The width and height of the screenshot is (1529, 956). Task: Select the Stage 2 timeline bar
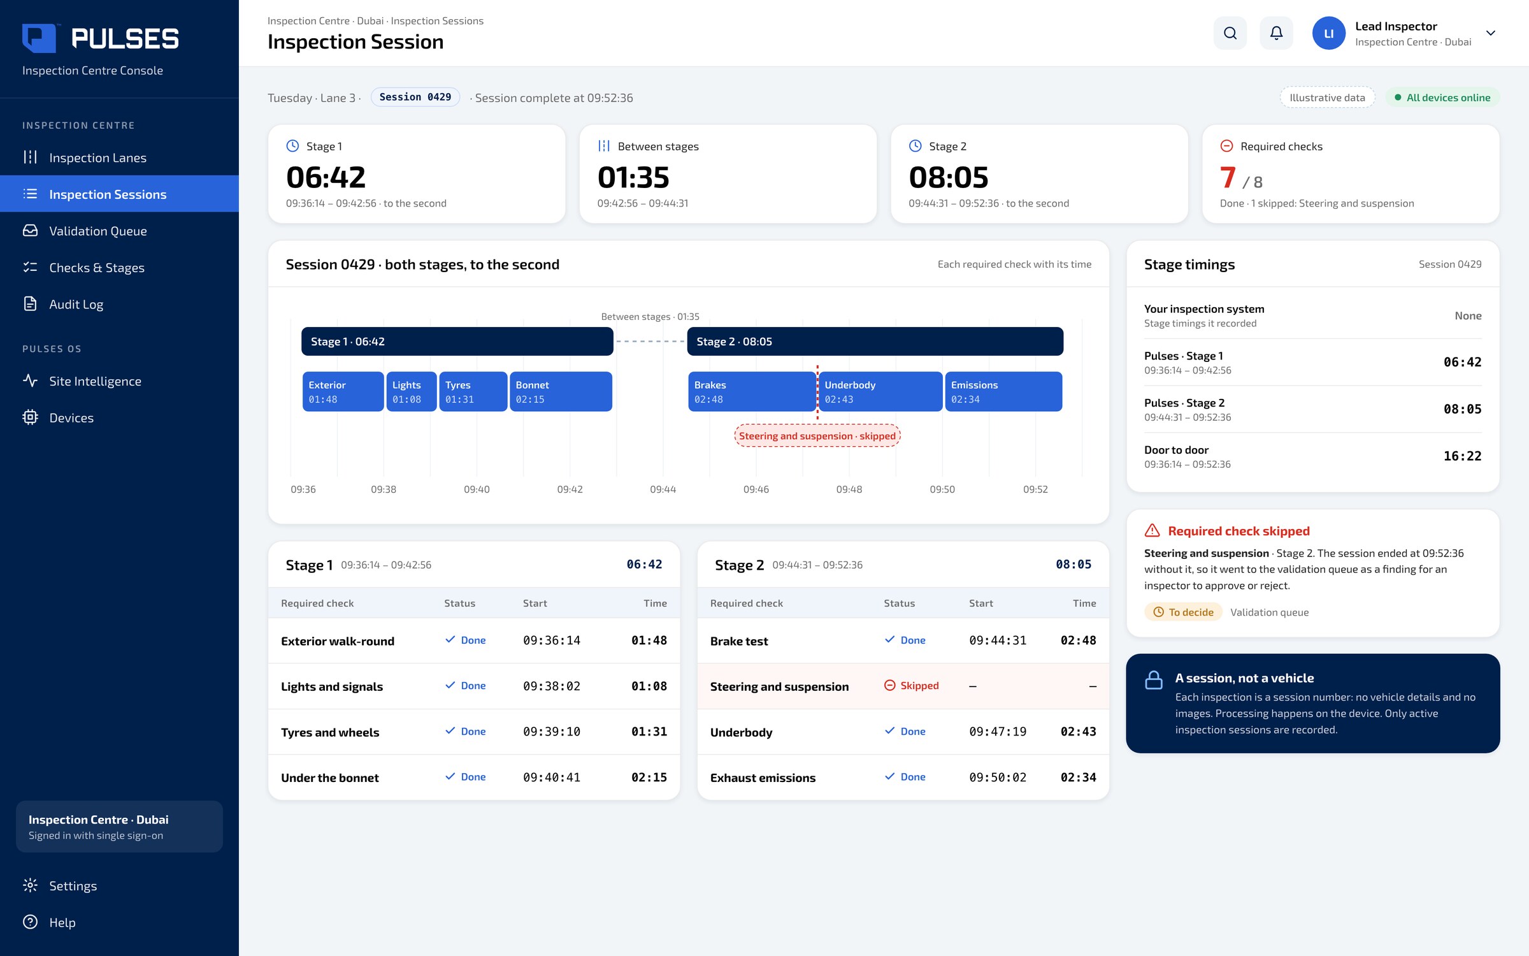(x=875, y=342)
